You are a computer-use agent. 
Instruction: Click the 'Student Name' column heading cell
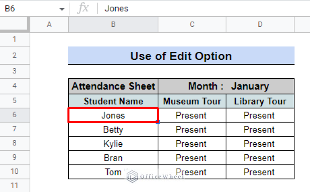pos(113,101)
